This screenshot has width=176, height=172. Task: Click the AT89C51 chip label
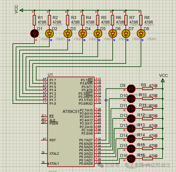tap(71, 111)
